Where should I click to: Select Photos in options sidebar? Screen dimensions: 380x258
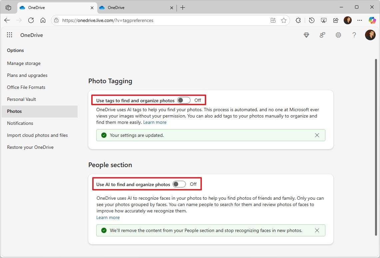click(x=40, y=112)
